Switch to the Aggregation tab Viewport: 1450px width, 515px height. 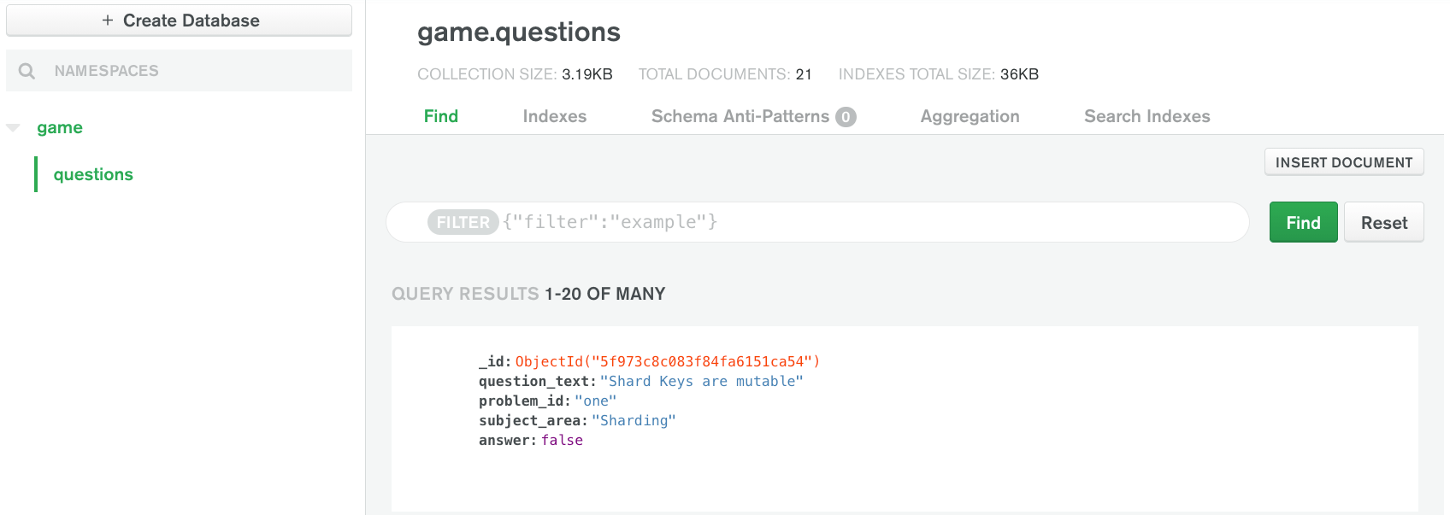tap(970, 116)
